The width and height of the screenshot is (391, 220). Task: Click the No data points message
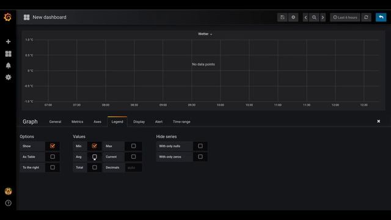[203, 64]
